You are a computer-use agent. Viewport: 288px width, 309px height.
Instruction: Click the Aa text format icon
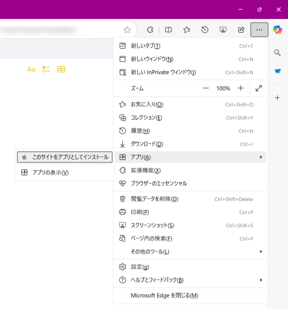(x=31, y=70)
